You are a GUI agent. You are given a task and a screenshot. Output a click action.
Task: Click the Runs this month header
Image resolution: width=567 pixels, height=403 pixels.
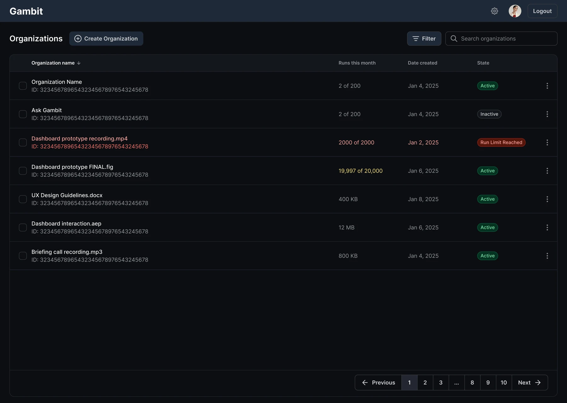(x=357, y=63)
